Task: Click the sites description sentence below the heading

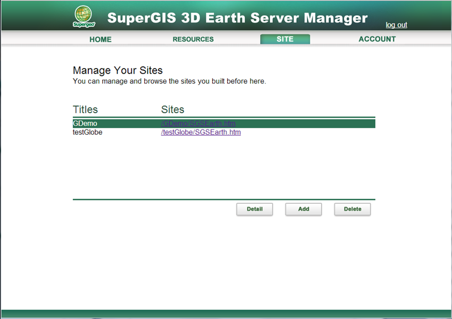Action: point(170,81)
